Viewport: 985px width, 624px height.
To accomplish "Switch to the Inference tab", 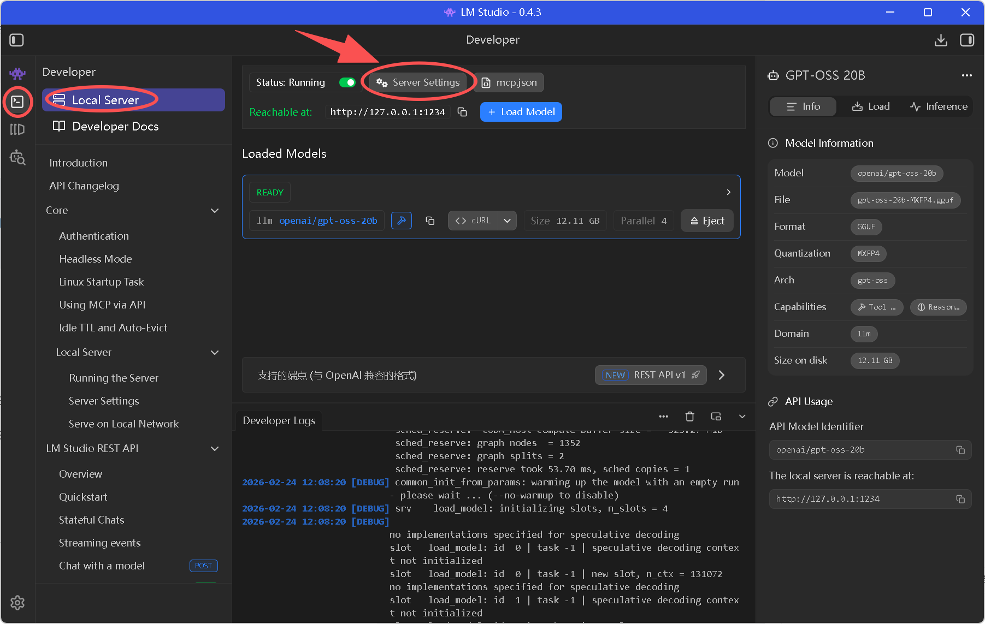I will pos(939,106).
